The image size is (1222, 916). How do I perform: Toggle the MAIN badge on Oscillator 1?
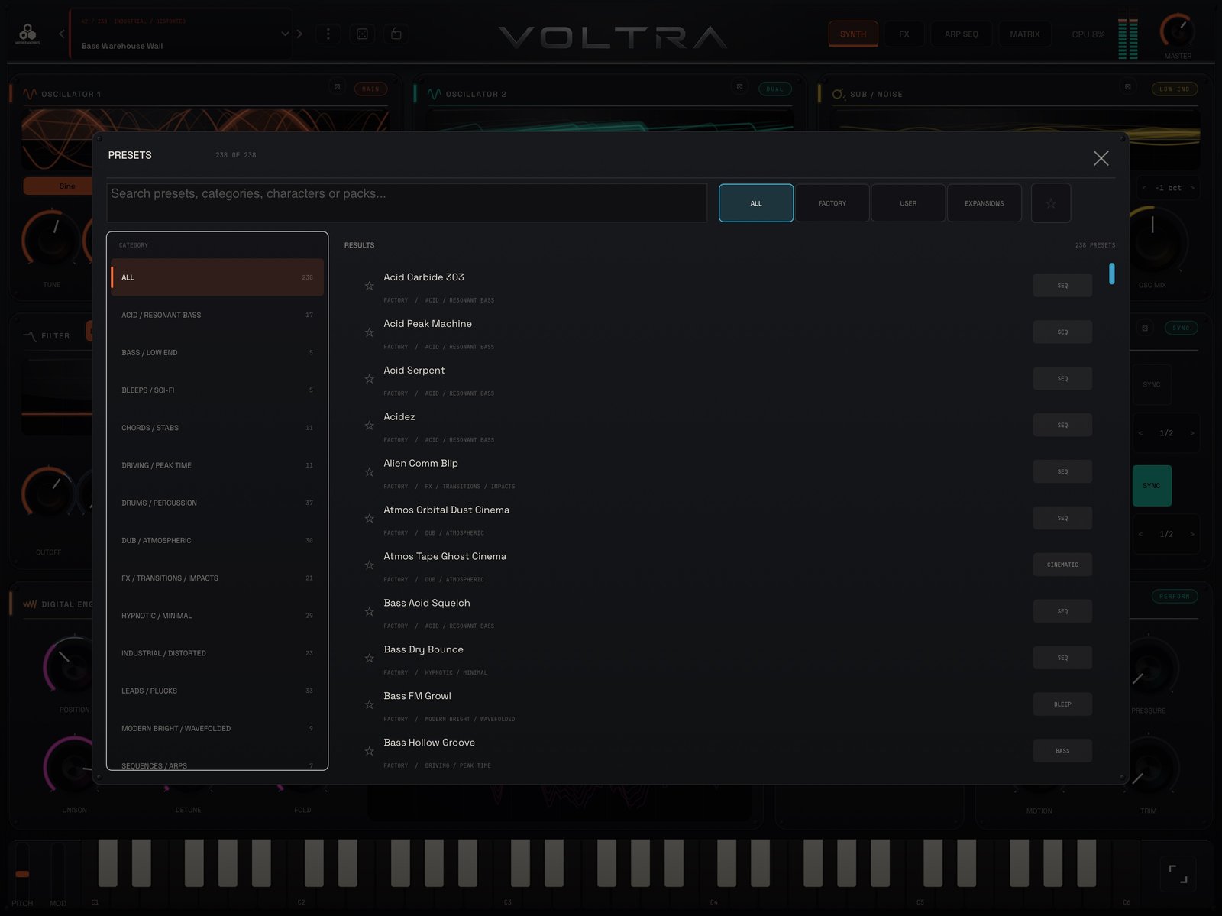[370, 89]
